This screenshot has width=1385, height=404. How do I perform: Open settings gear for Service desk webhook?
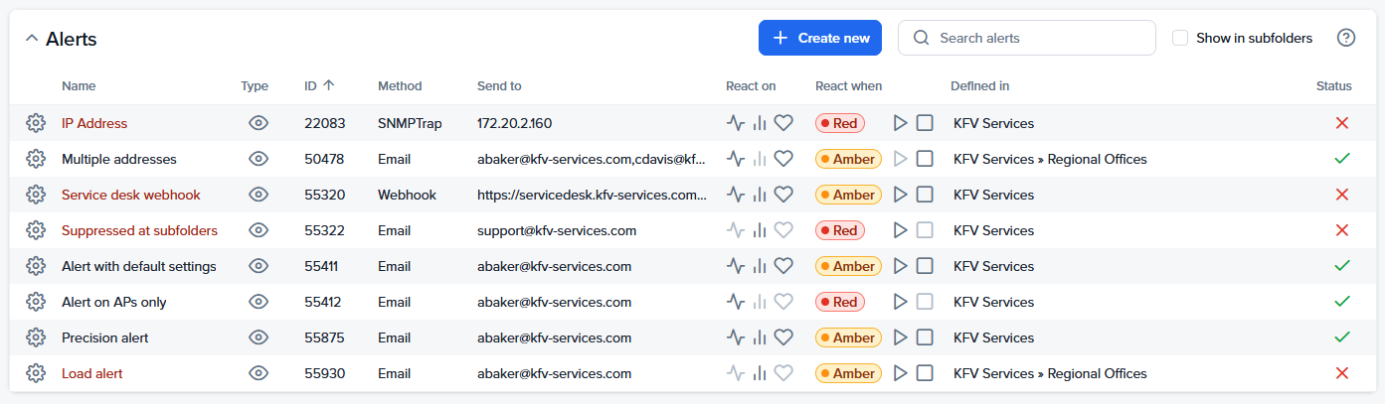coord(36,195)
